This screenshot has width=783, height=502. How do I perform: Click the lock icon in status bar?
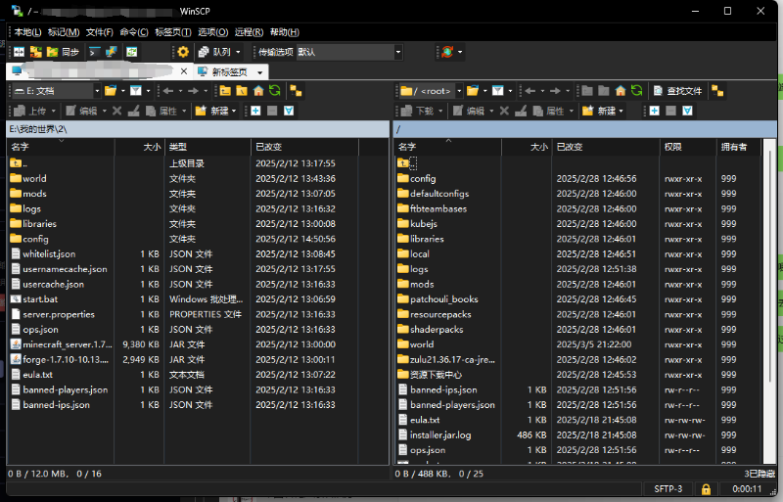point(706,488)
